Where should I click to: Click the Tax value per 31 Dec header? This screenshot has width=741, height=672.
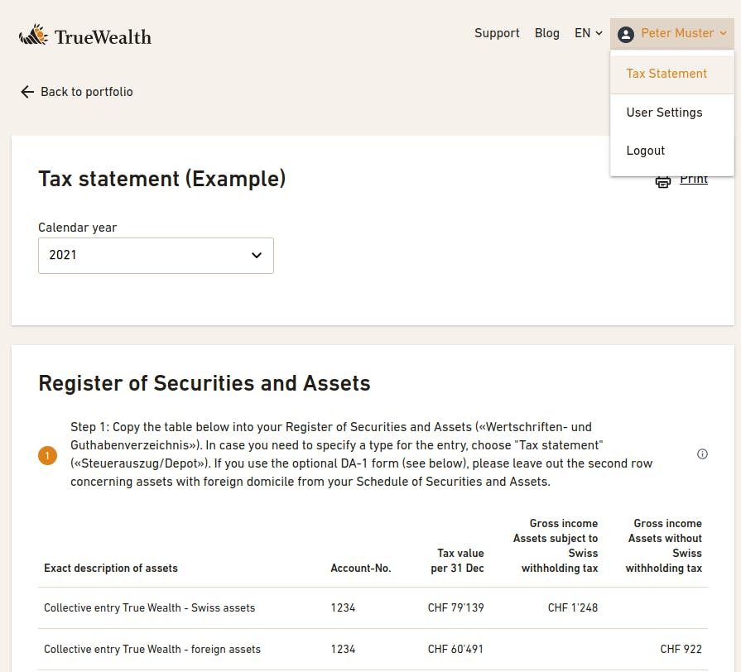tap(457, 560)
